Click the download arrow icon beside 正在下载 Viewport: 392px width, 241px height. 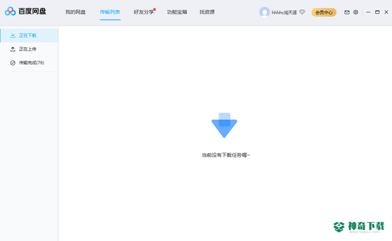tap(12, 35)
